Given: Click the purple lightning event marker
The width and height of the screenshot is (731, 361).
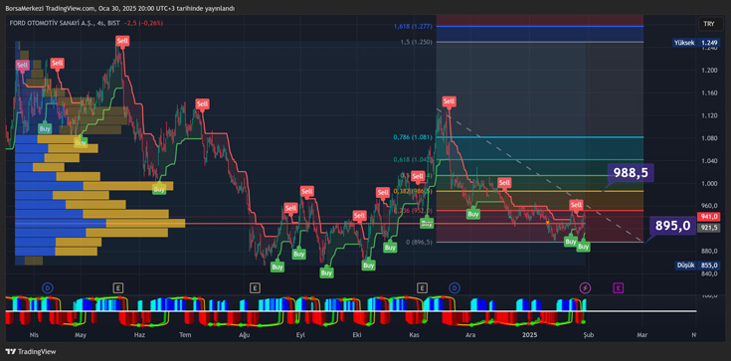Looking at the screenshot, I should pos(585,287).
